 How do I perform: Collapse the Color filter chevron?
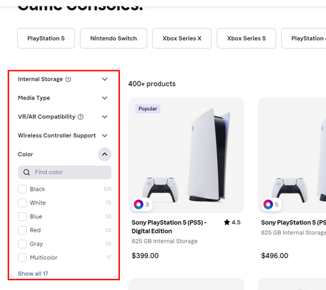tap(104, 154)
